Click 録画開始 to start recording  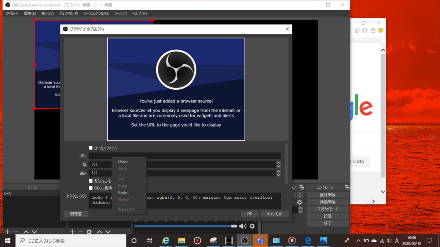(x=328, y=202)
